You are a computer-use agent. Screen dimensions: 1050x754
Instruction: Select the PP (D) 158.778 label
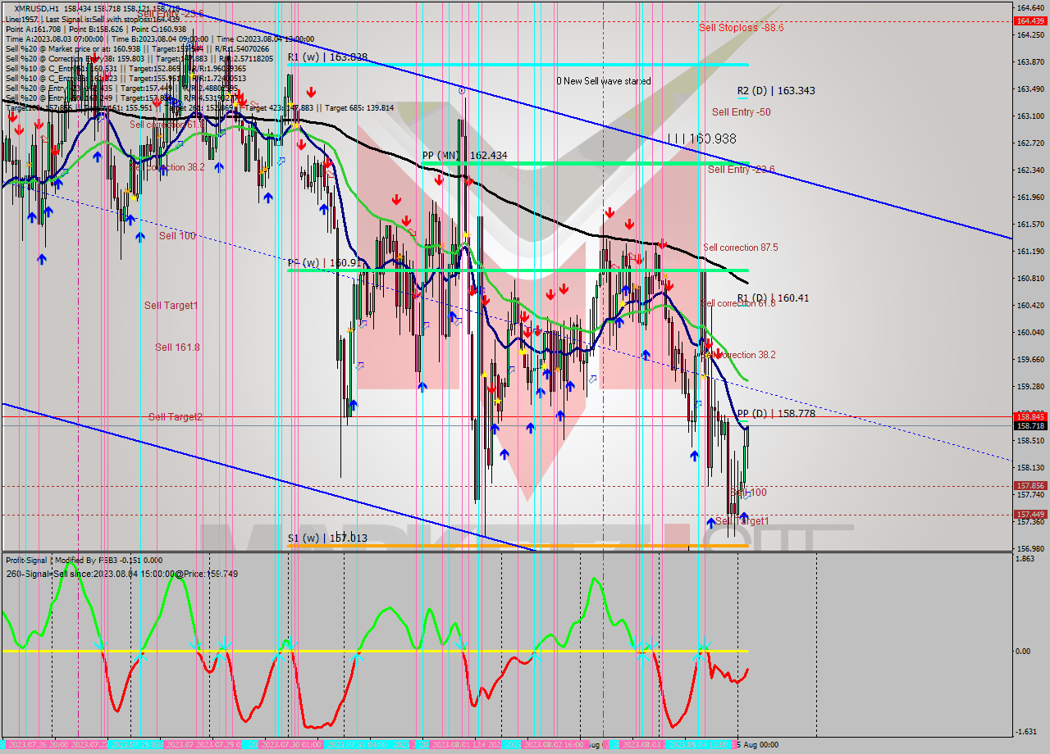(775, 414)
